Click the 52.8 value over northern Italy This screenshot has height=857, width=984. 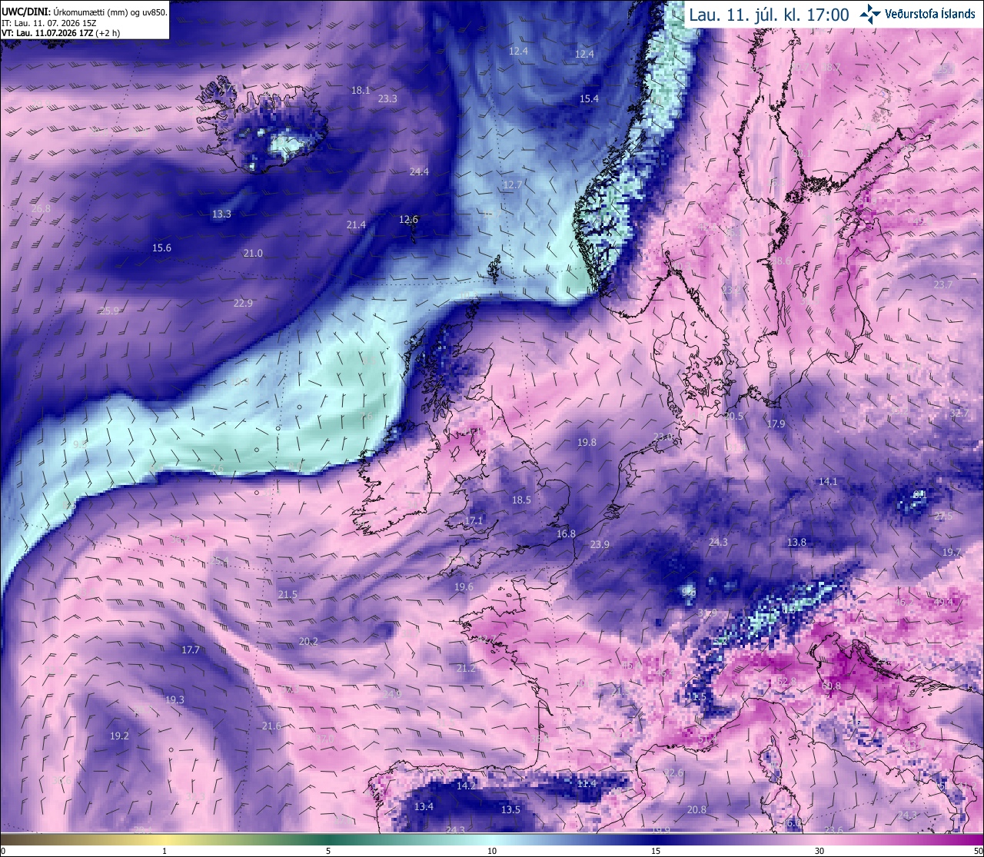pyautogui.click(x=786, y=682)
